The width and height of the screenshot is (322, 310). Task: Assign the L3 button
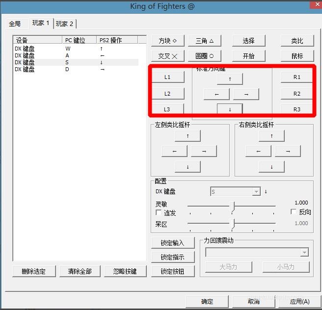(x=167, y=109)
